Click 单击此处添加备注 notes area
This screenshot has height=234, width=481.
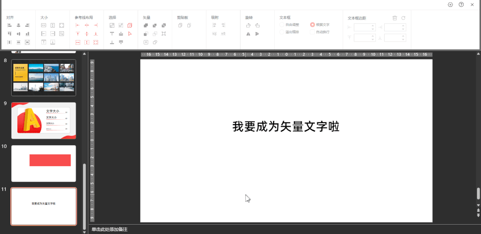[109, 230]
